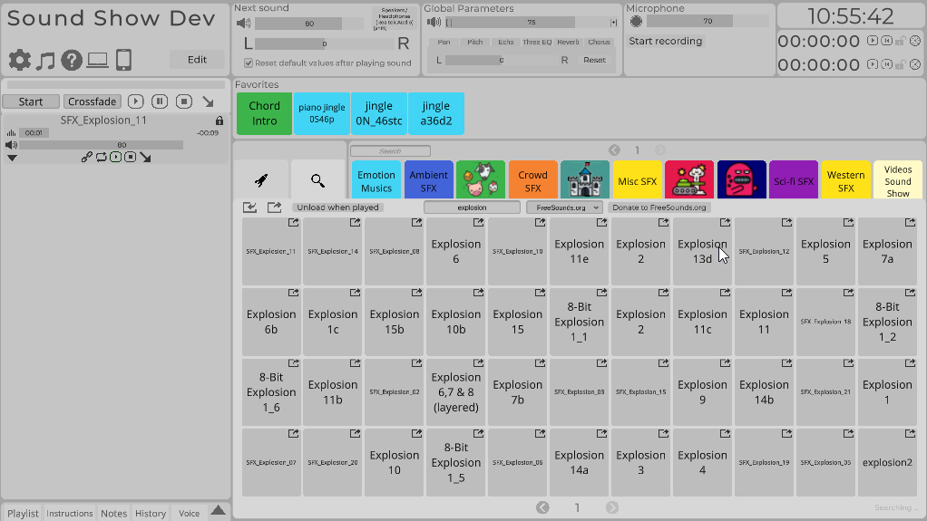Click the Start recording button
Screen dimensions: 927x521
point(665,41)
